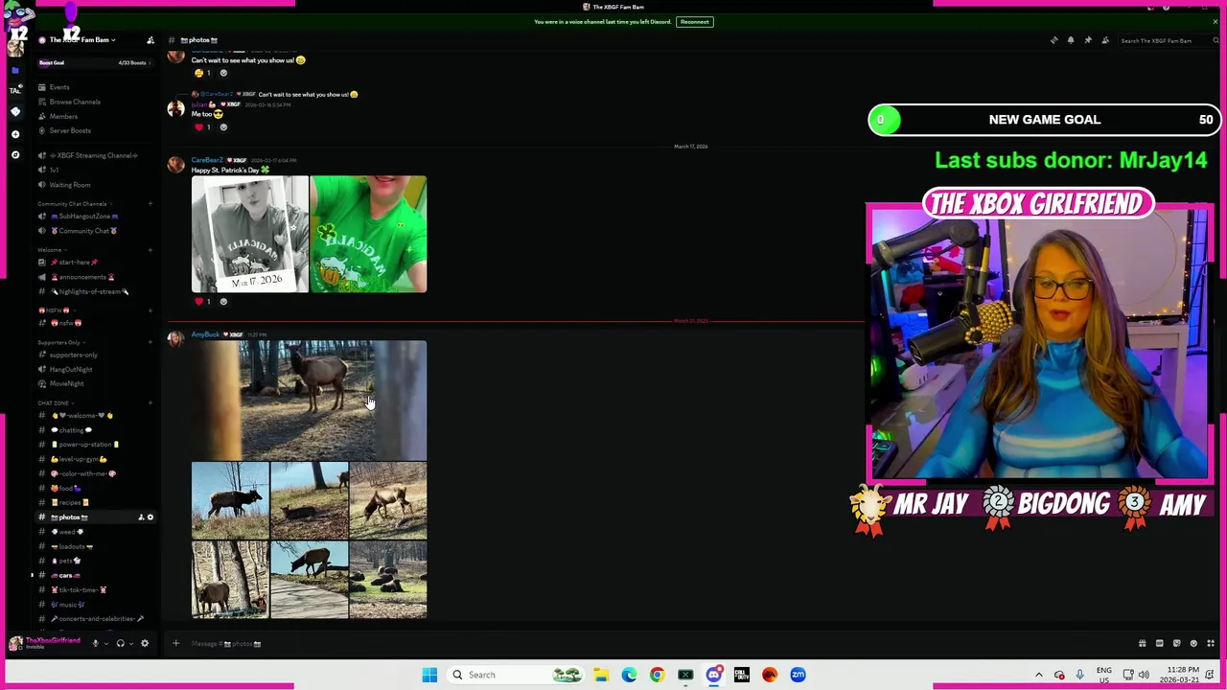Click the Search The XBGF Fam Bam field

coord(1168,40)
